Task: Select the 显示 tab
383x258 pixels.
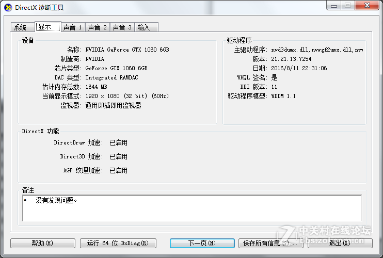Action: (x=48, y=26)
